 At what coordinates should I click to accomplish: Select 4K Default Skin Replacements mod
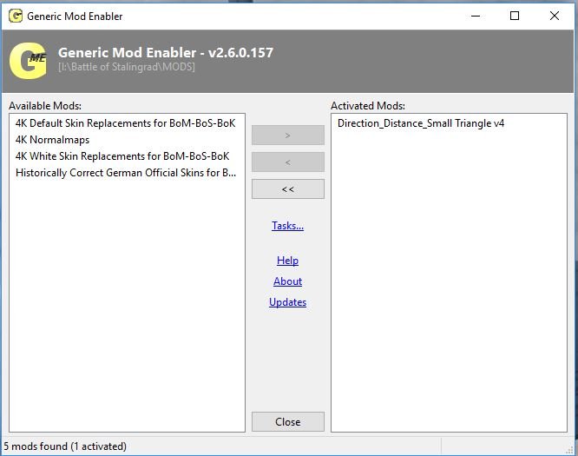pos(125,123)
